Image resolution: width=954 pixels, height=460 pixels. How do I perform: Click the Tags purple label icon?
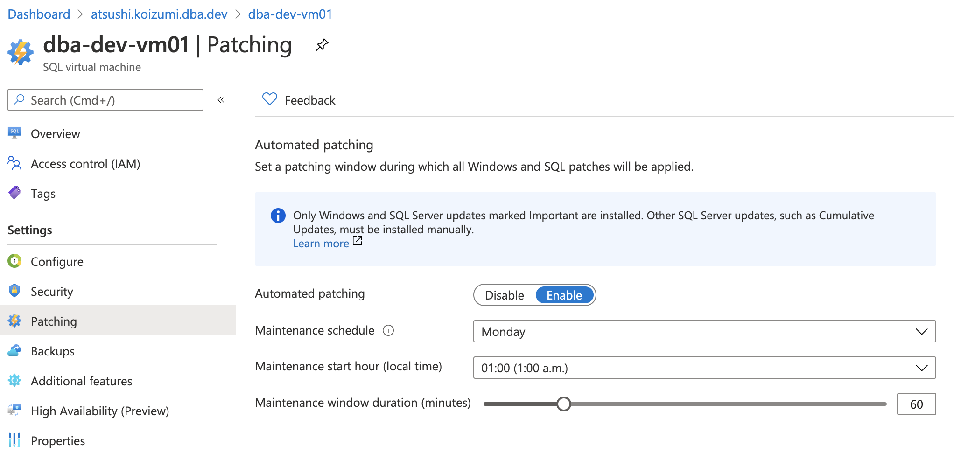coord(14,193)
